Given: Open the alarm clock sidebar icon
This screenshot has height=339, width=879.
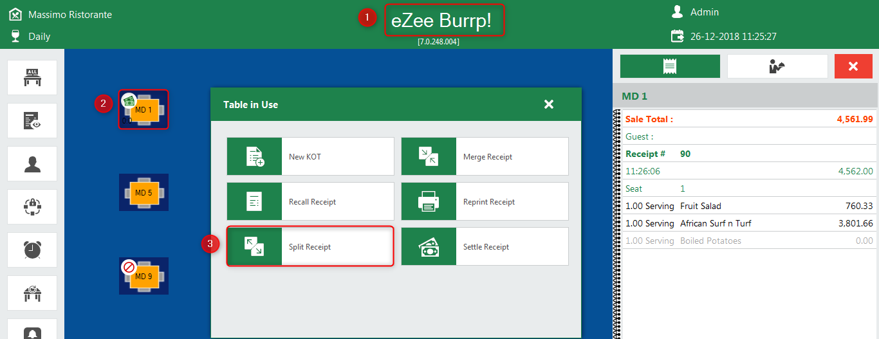Looking at the screenshot, I should [x=32, y=250].
